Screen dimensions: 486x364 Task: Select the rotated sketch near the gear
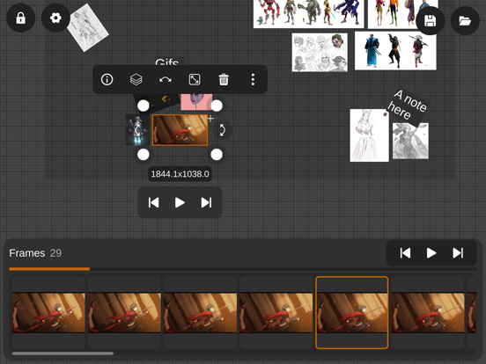click(x=88, y=27)
